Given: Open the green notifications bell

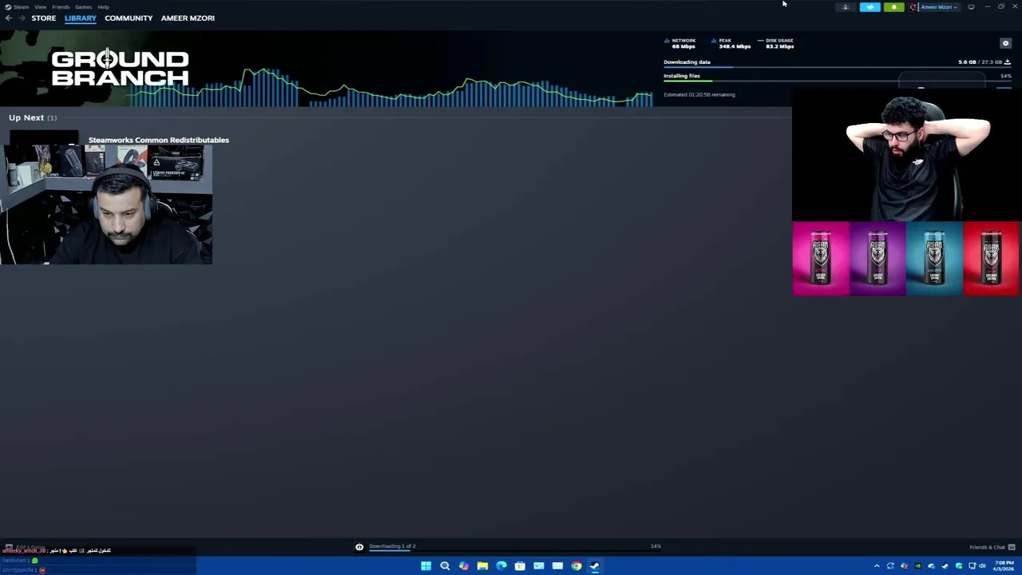Looking at the screenshot, I should coord(894,7).
